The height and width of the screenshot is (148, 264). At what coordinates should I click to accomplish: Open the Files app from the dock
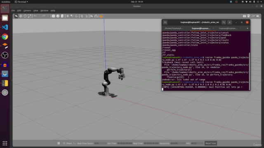tap(5, 18)
